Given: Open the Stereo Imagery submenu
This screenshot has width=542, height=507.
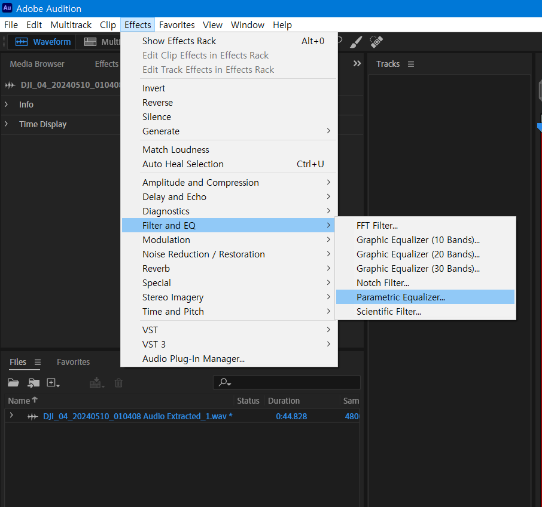Looking at the screenshot, I should [x=229, y=297].
